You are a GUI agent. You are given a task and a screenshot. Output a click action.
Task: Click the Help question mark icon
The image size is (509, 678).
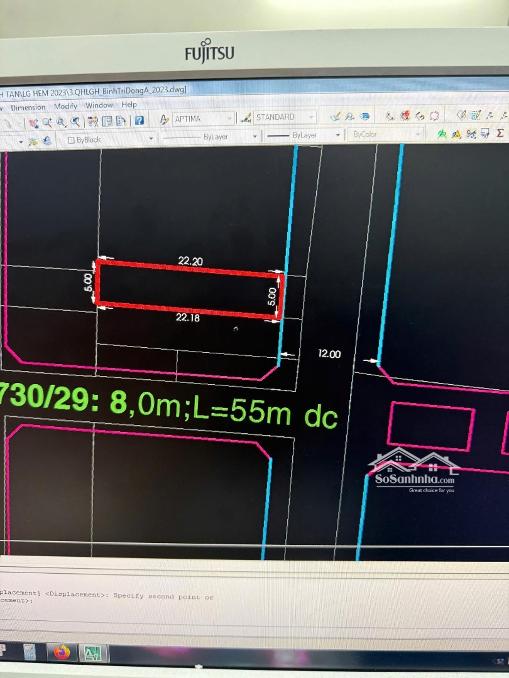pyautogui.click(x=139, y=121)
